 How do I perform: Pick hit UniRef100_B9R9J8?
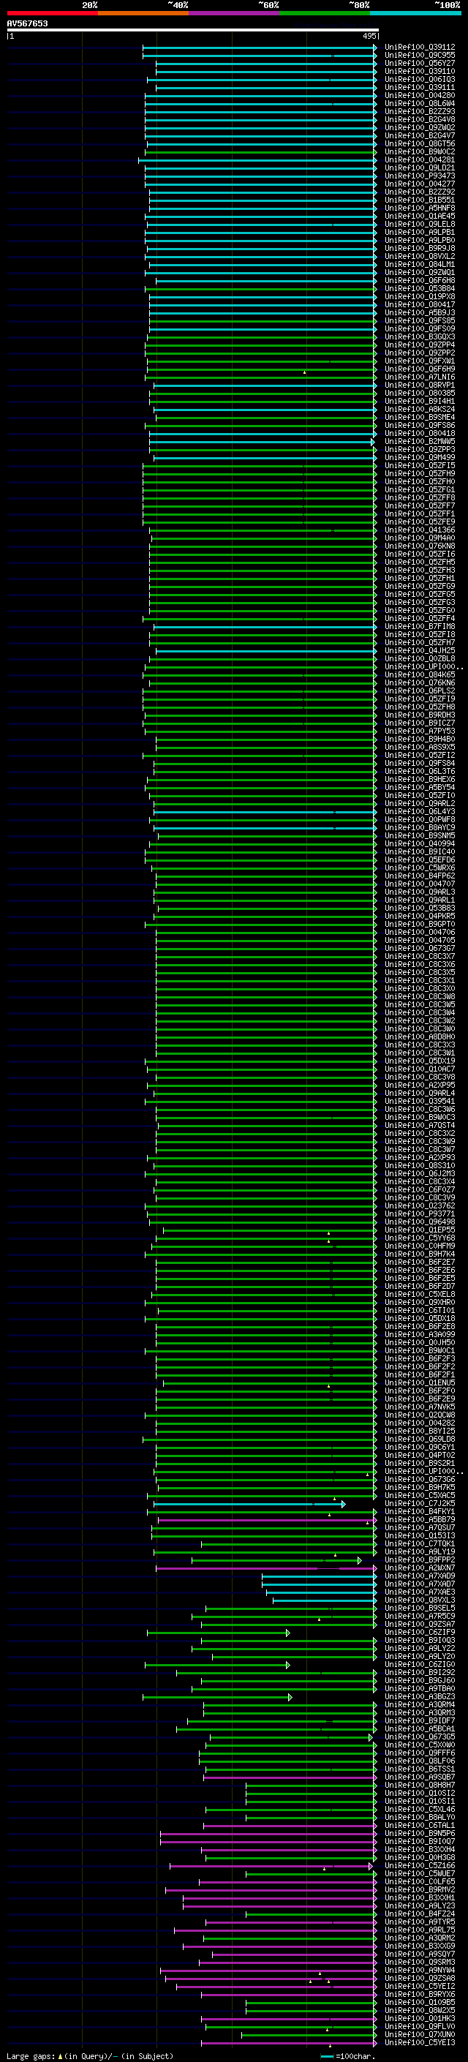point(419,248)
